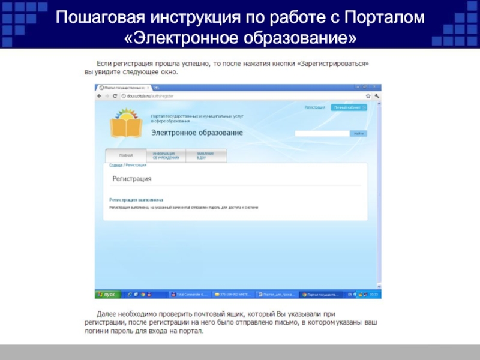This screenshot has height=360, width=480.
Task: Switch to Портал_для_граждан taskbar document
Action: pos(277,295)
